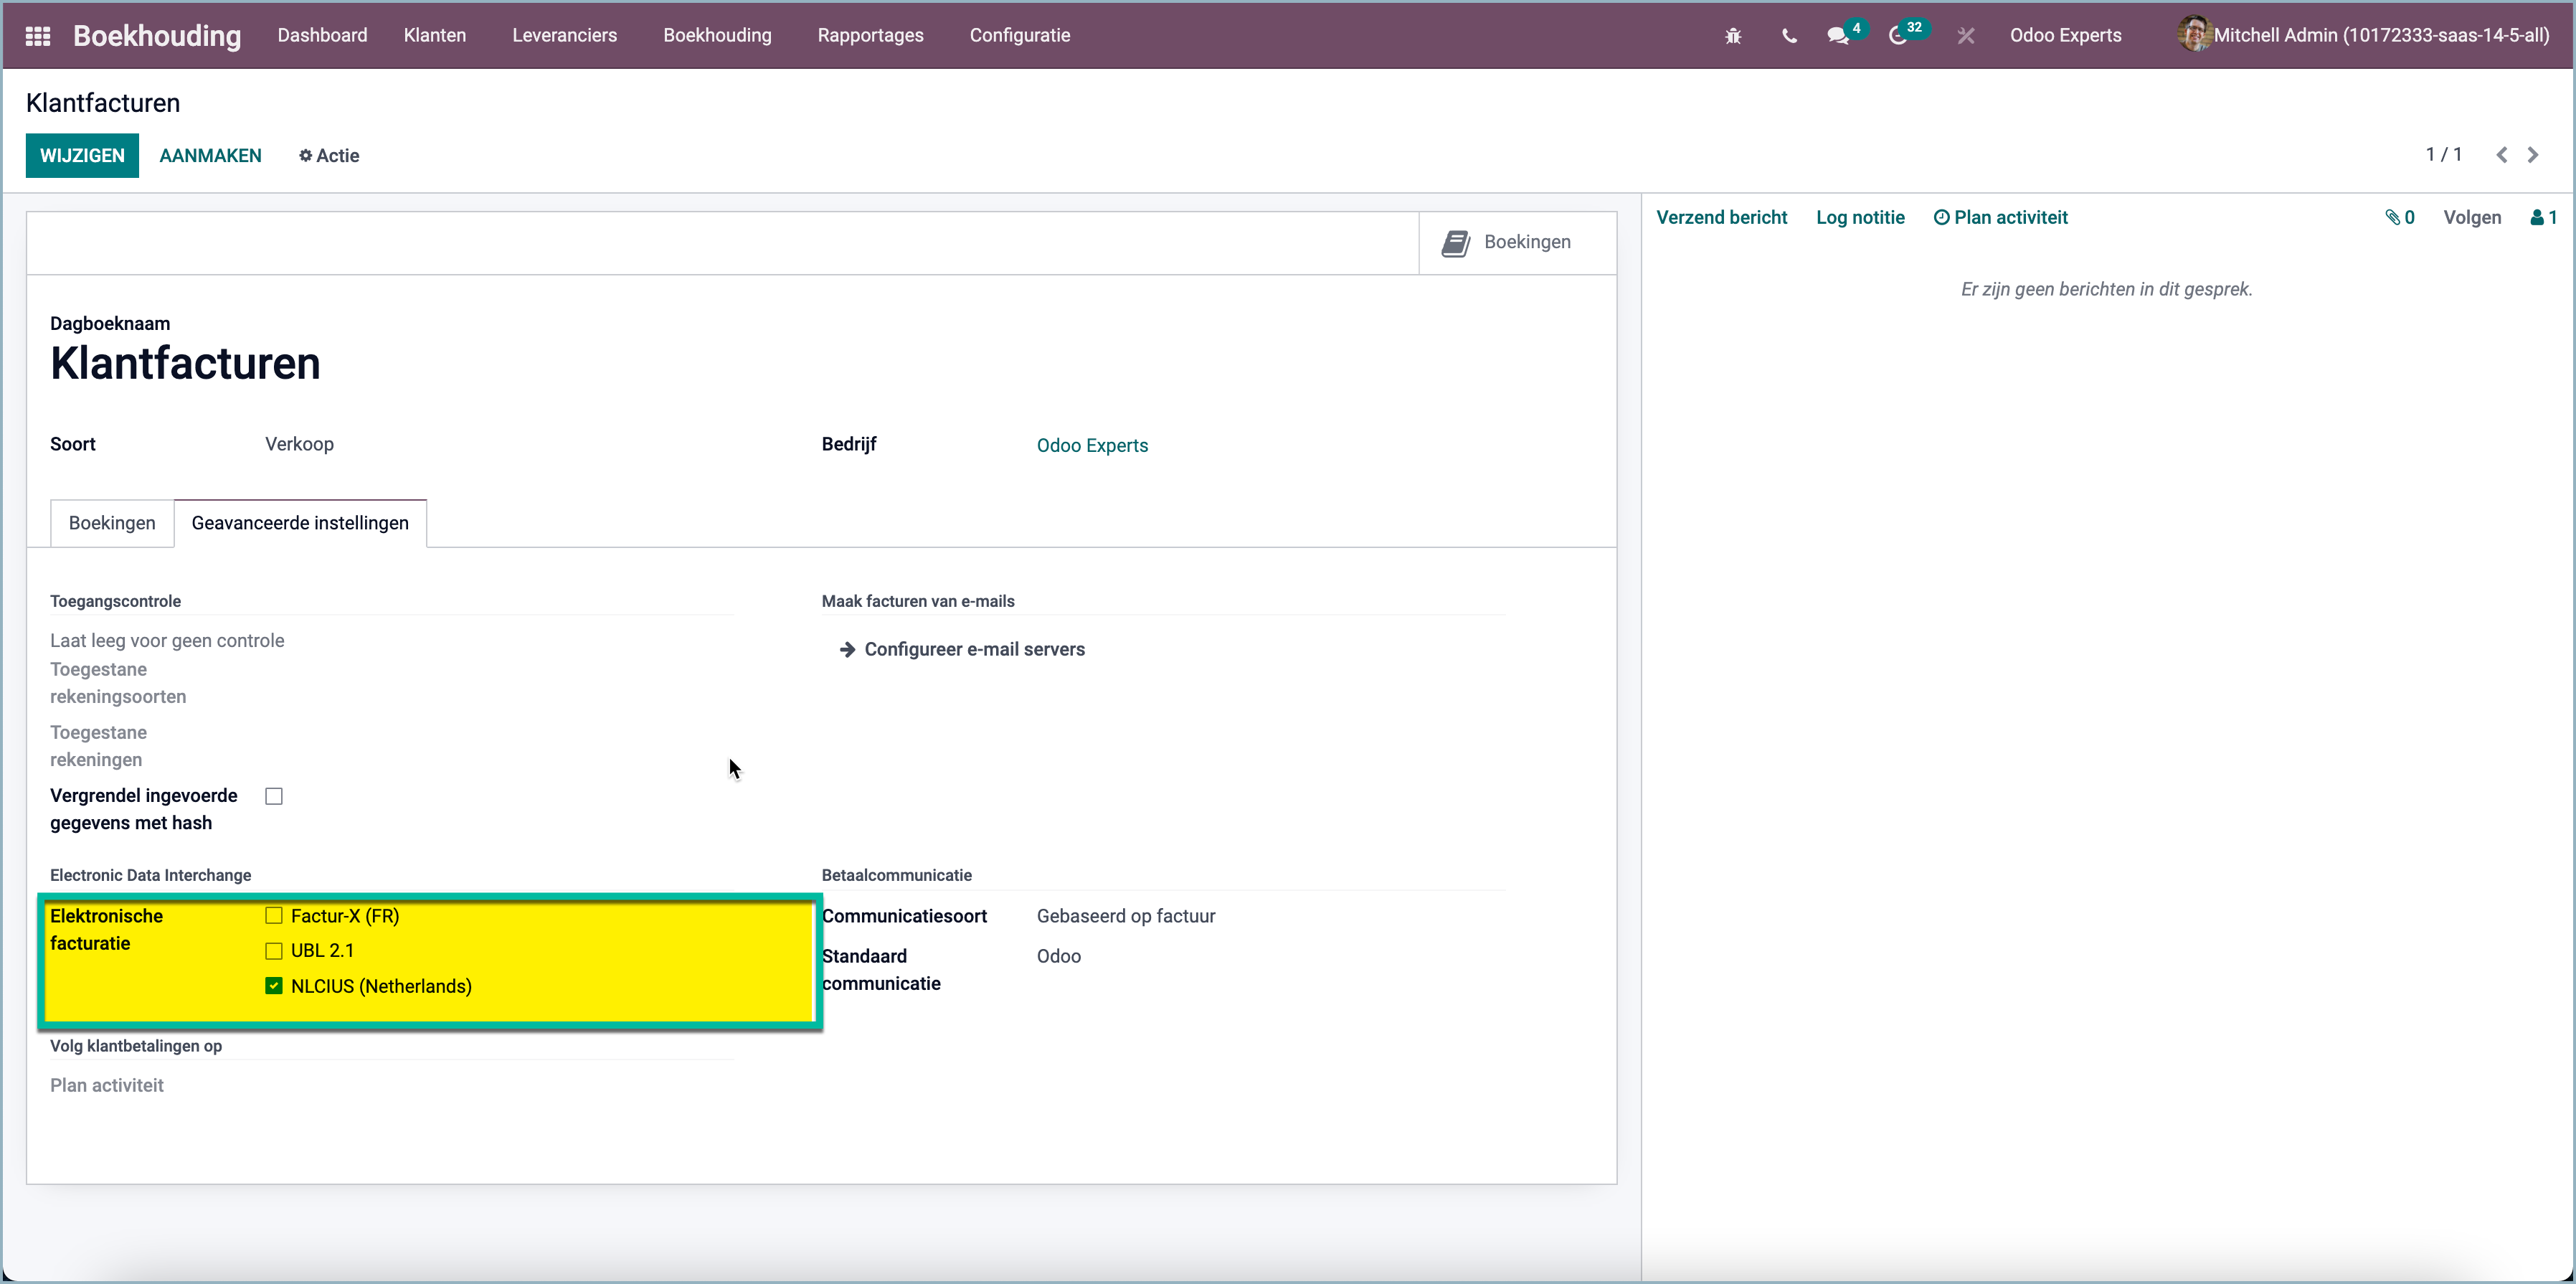Screen dimensions: 2576x1284
Task: Activate the debug bug icon
Action: click(x=1733, y=35)
